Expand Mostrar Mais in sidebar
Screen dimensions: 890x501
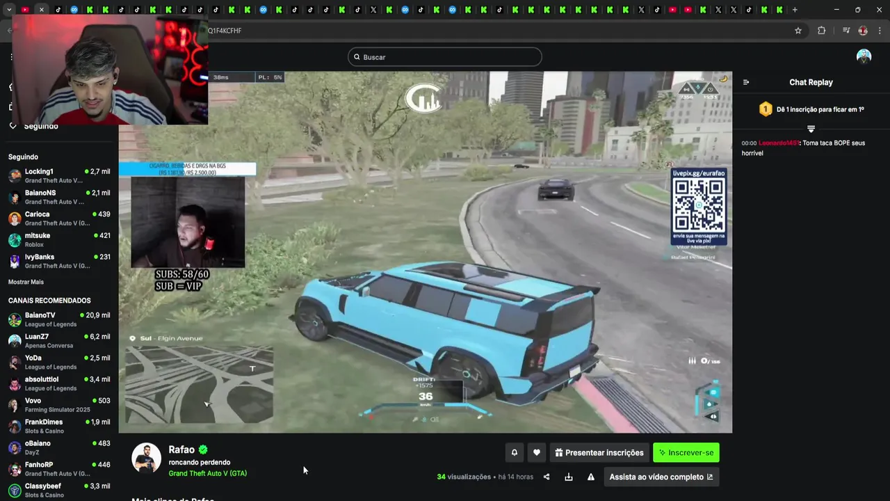(26, 282)
